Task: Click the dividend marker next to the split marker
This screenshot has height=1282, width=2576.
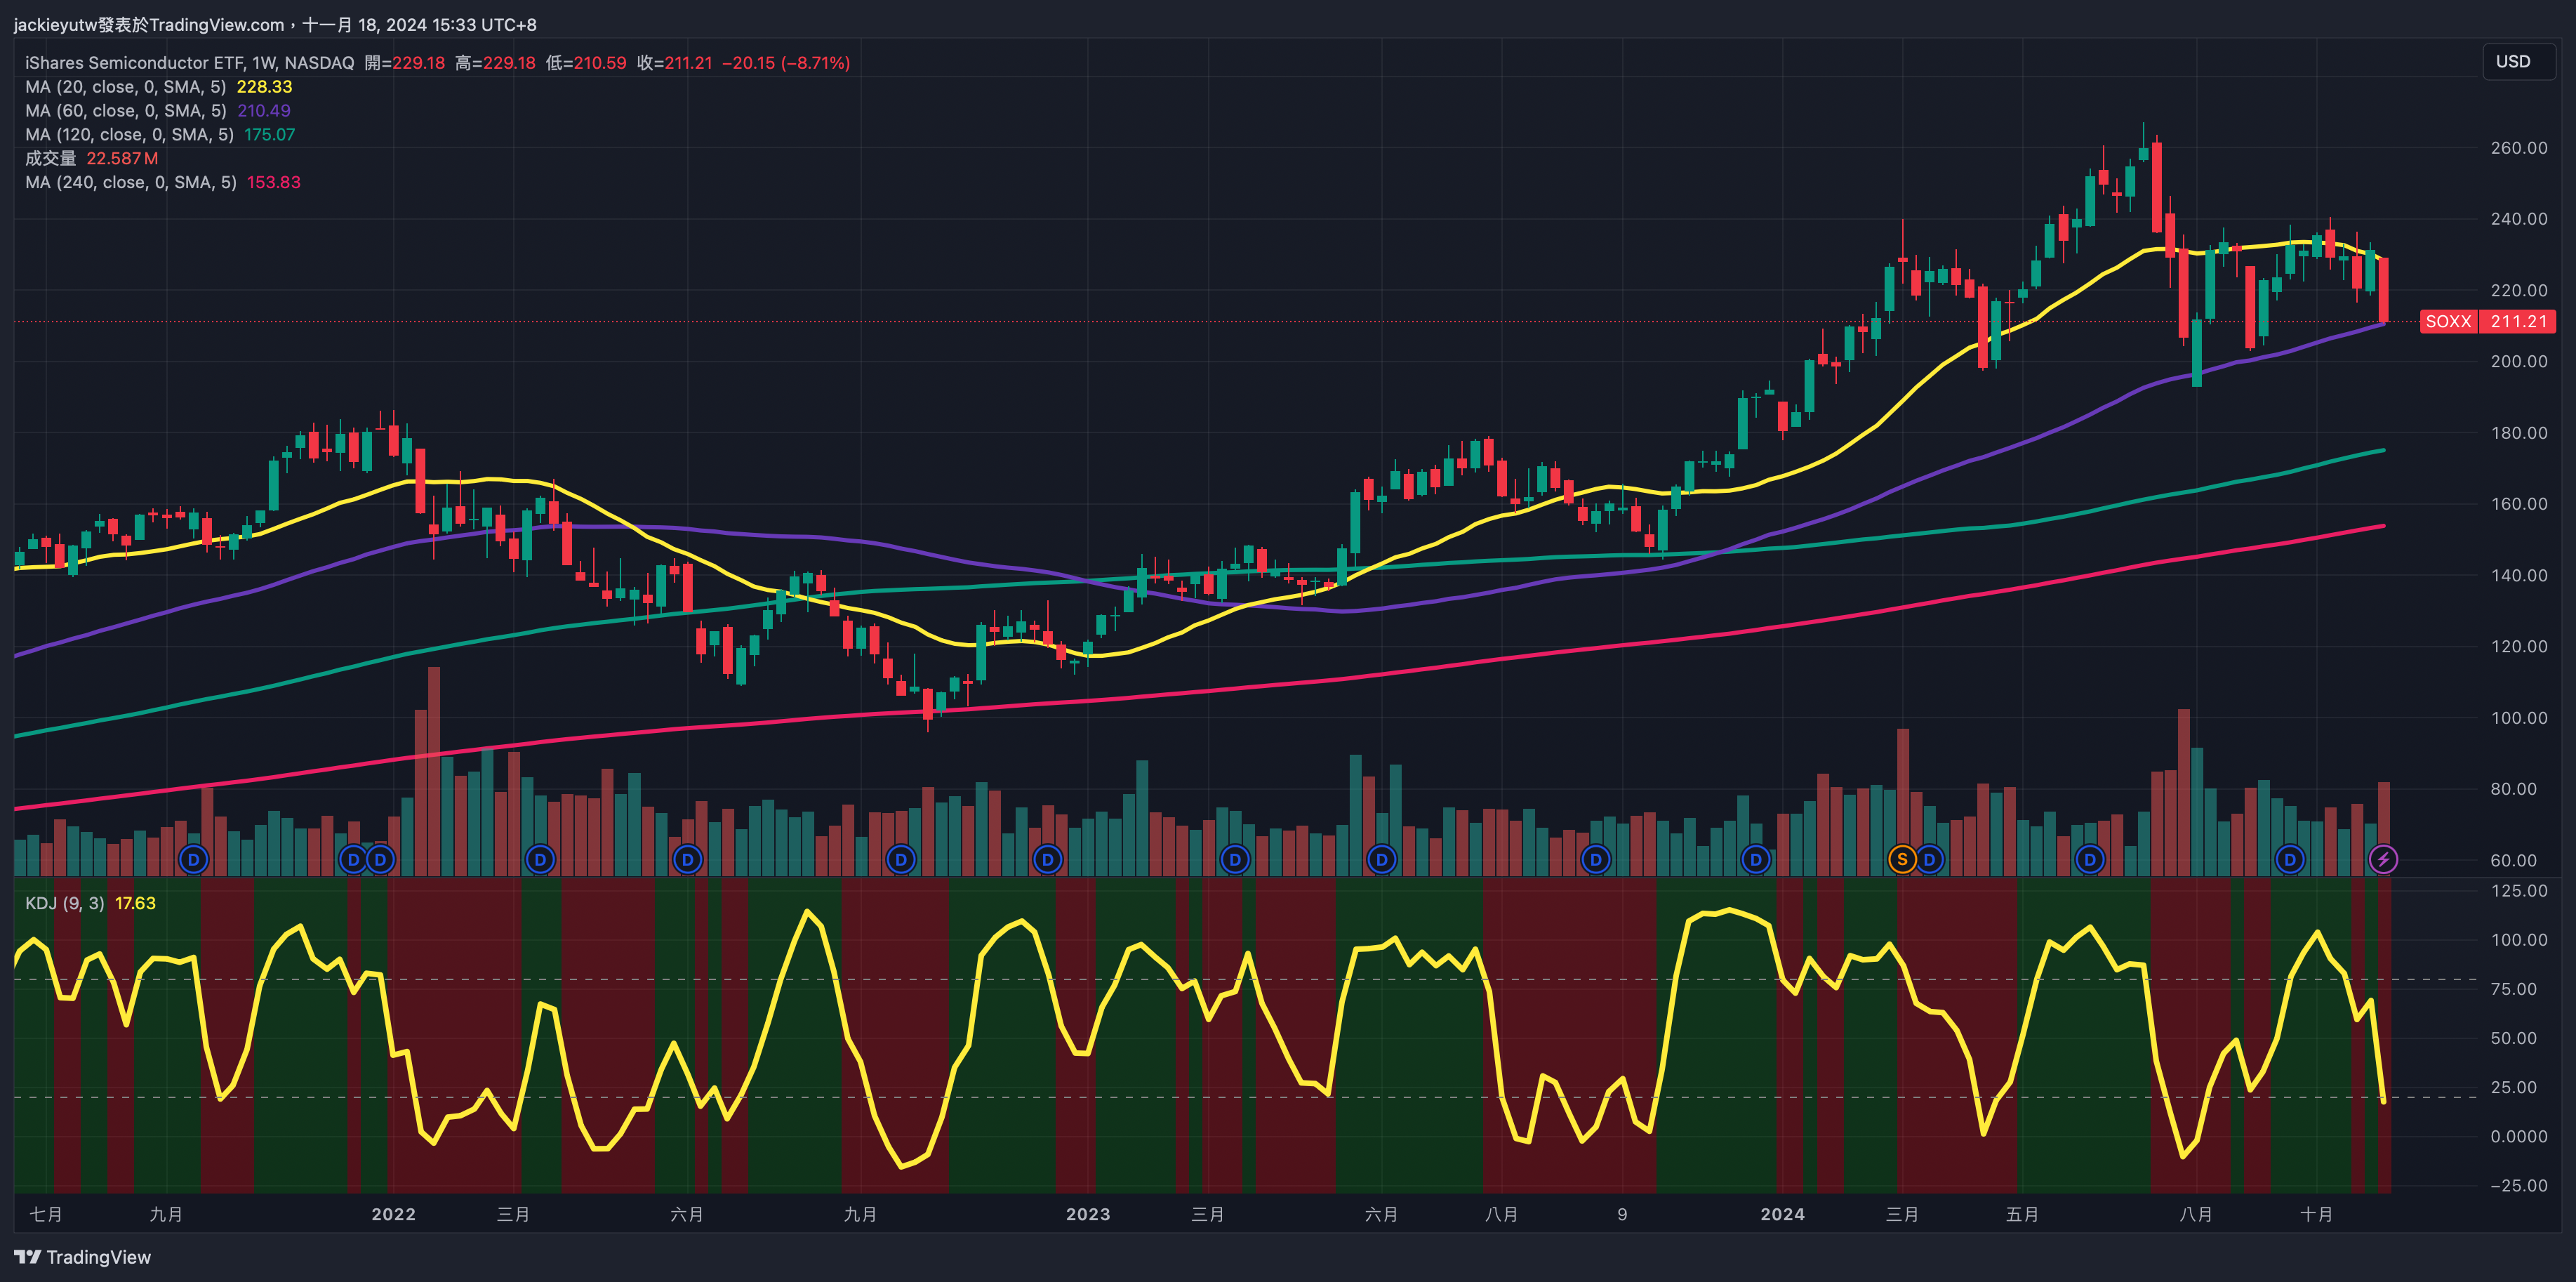Action: click(1929, 859)
